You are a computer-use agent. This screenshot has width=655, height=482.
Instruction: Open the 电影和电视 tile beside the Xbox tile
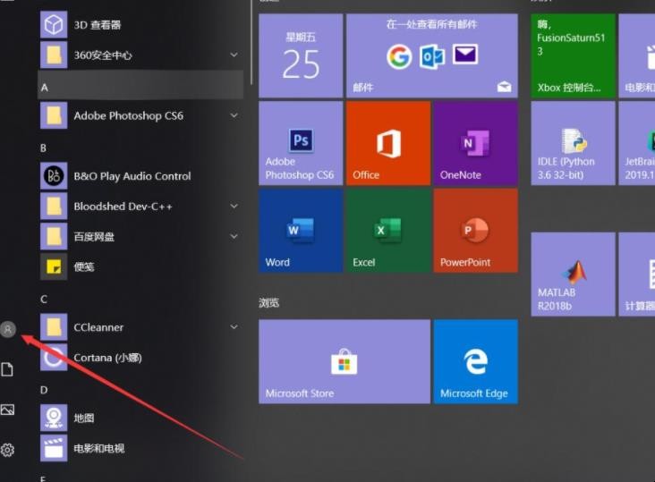point(636,55)
